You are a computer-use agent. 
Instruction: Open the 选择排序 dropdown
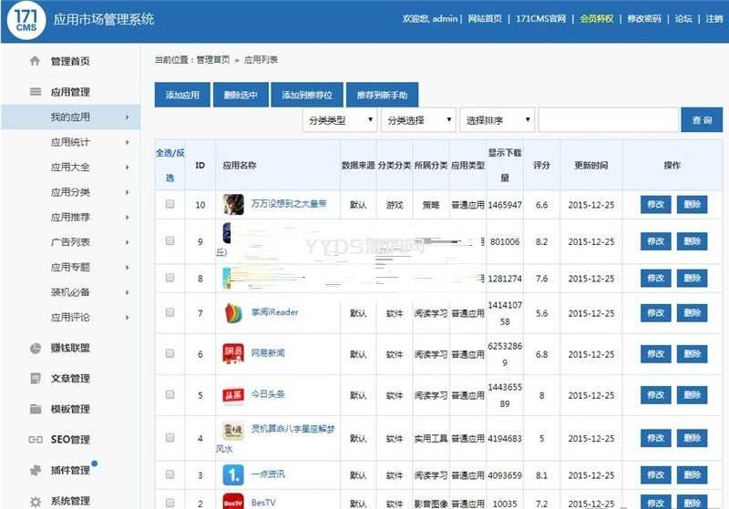497,120
